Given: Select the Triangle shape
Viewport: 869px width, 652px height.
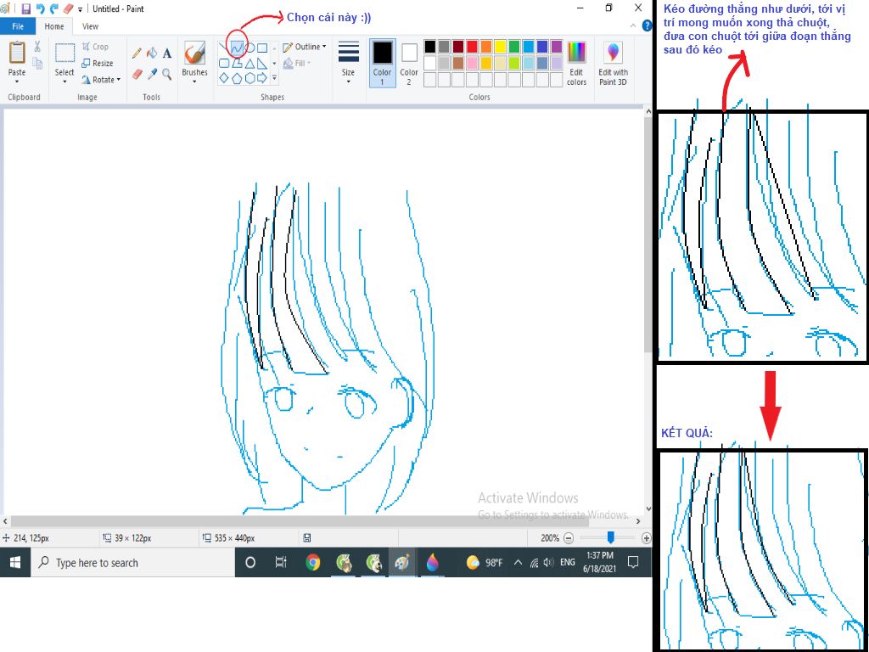Looking at the screenshot, I should (250, 63).
